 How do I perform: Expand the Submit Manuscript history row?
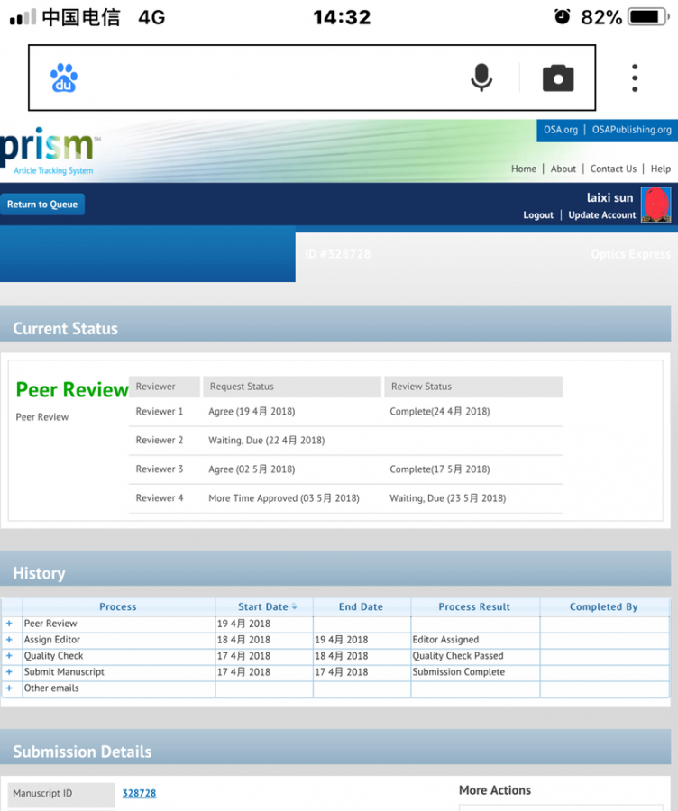(x=10, y=672)
